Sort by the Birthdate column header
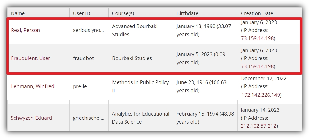 coord(188,13)
